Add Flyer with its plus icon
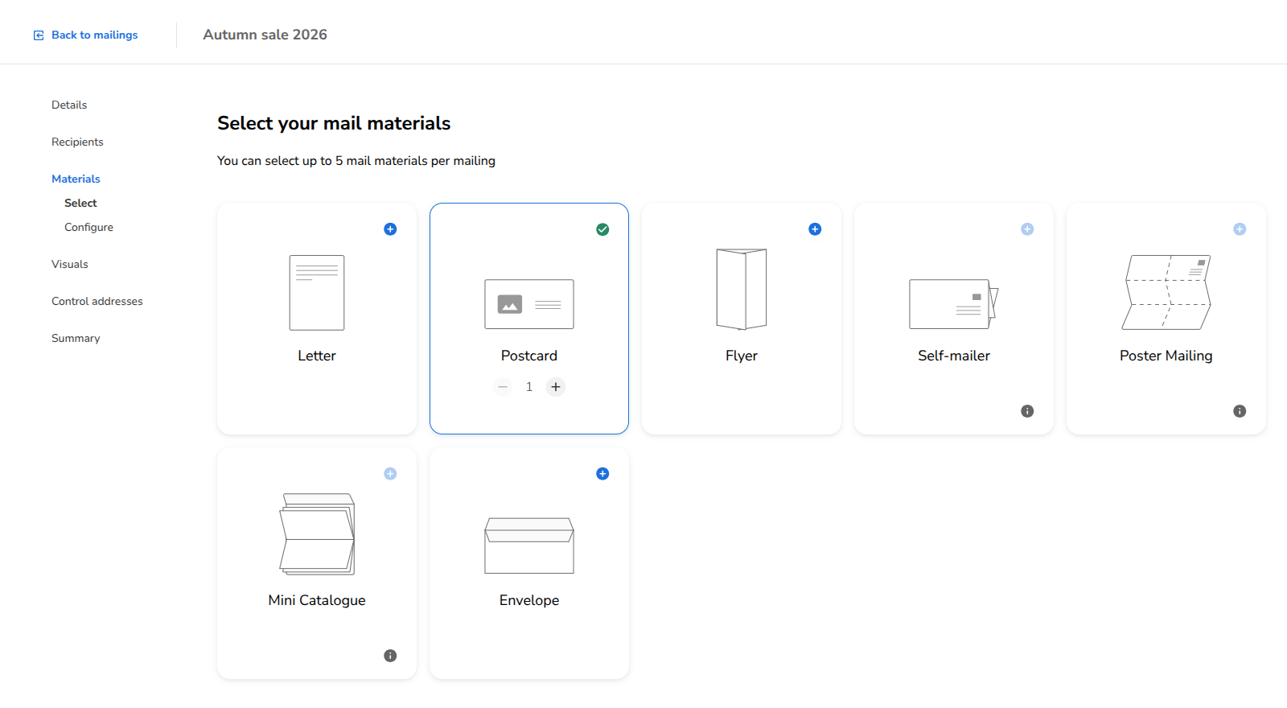 tap(815, 229)
